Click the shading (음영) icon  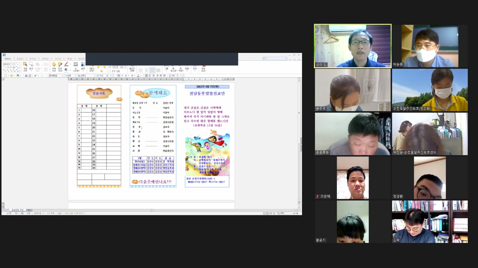[x=83, y=66]
